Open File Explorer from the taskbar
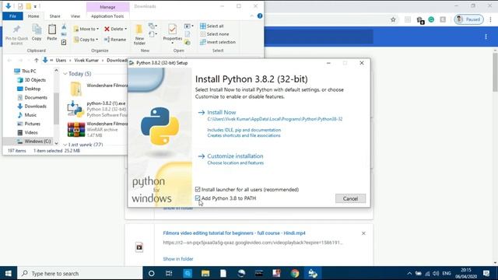The image size is (498, 280). point(205,273)
